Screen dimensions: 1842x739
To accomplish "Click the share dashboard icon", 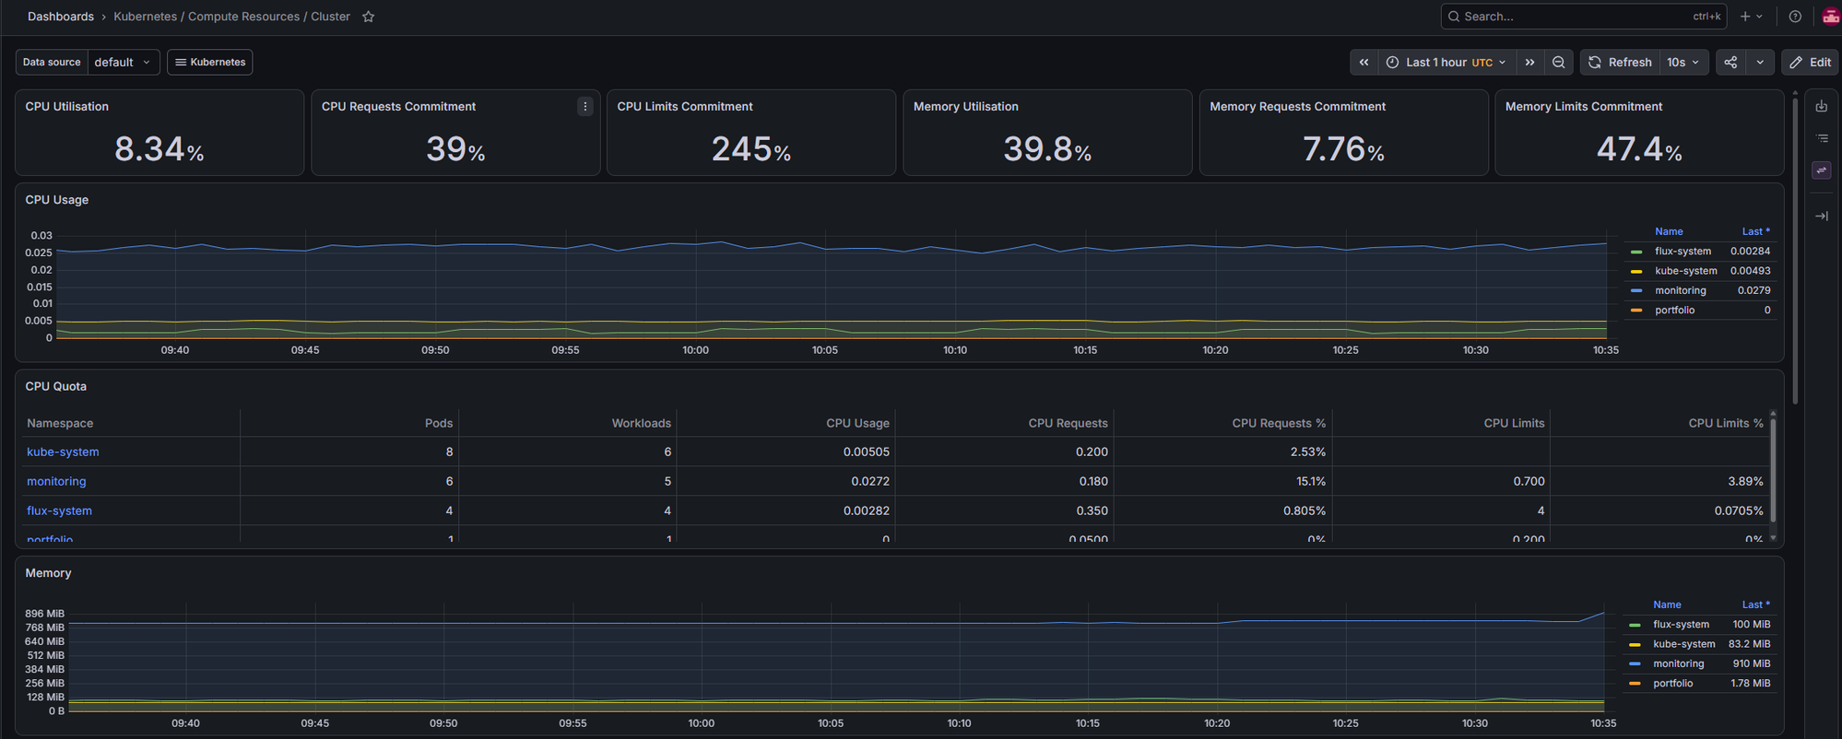I will point(1730,63).
